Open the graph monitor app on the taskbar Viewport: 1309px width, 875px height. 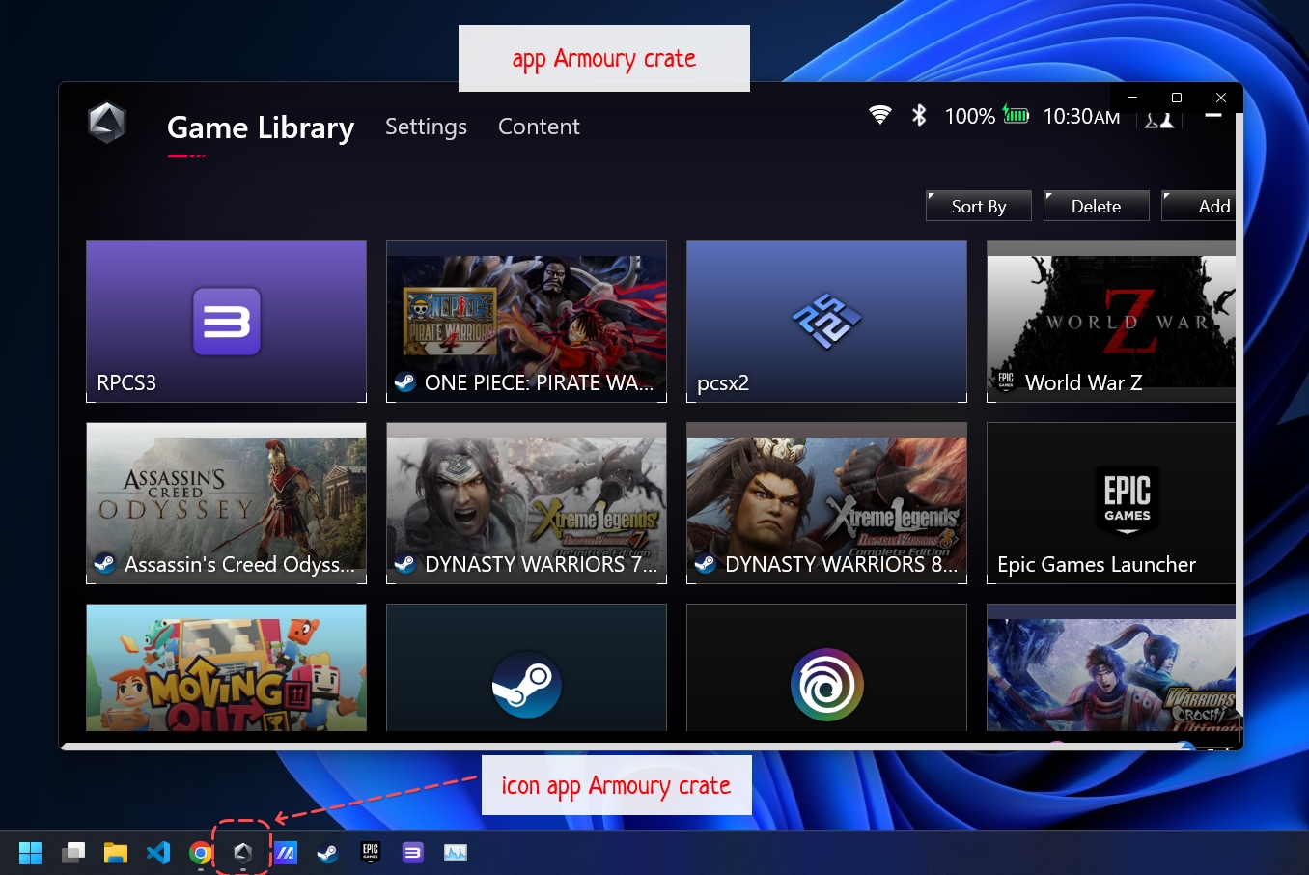click(x=456, y=853)
